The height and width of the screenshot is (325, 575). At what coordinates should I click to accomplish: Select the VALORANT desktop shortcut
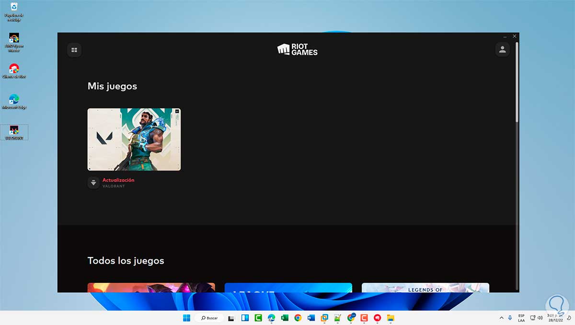click(x=14, y=132)
